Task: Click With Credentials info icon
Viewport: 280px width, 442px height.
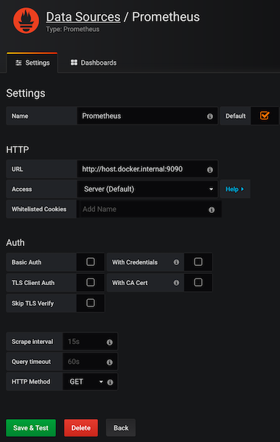Action: [x=176, y=262]
